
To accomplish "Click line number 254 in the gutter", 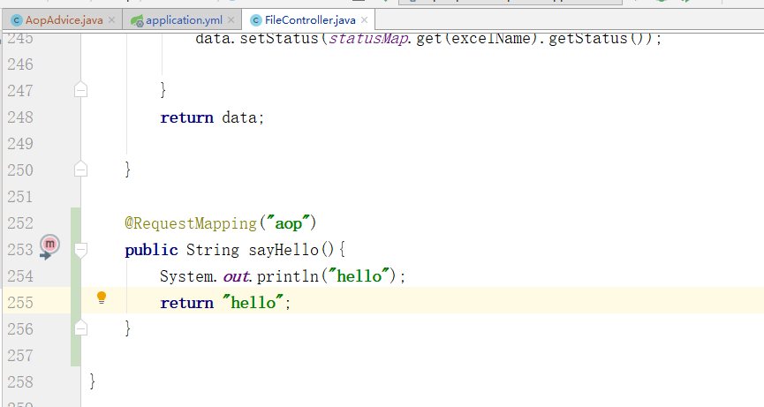I will tap(19, 276).
